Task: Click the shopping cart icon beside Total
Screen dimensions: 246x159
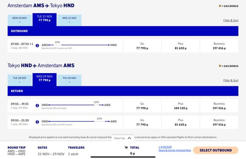Action: click(126, 148)
